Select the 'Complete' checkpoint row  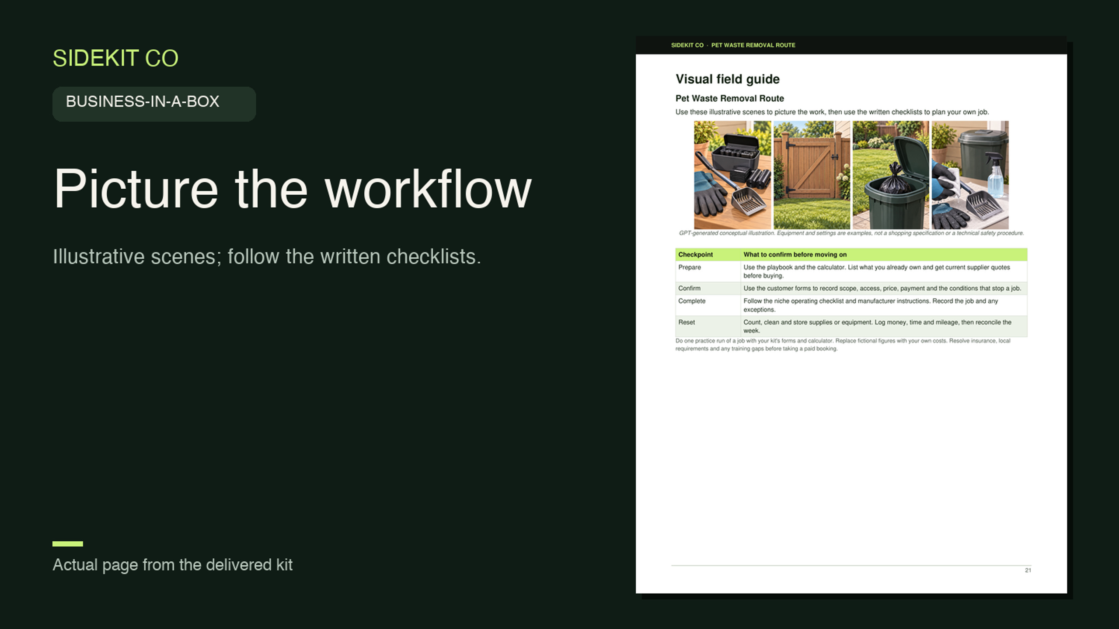point(851,305)
